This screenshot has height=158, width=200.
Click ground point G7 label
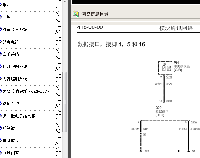(x=193, y=151)
